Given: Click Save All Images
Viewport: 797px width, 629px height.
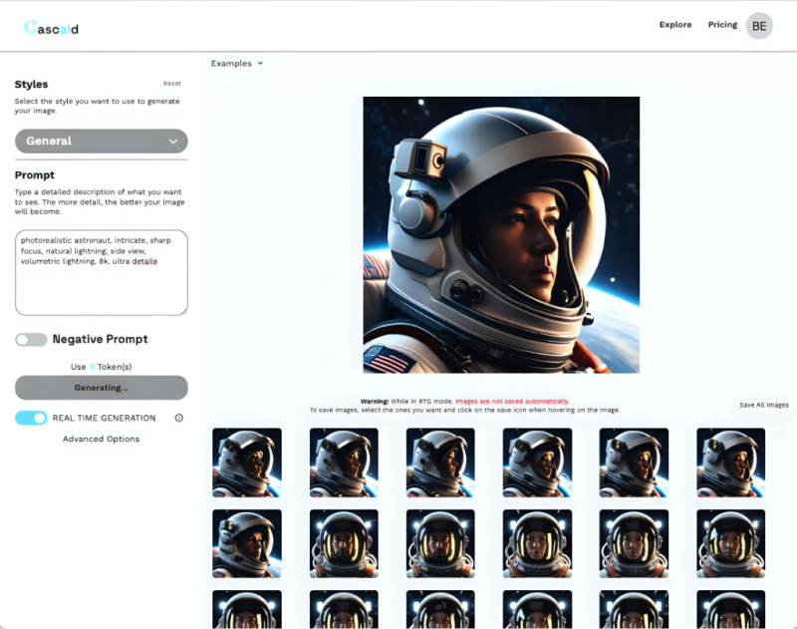Looking at the screenshot, I should [x=763, y=405].
